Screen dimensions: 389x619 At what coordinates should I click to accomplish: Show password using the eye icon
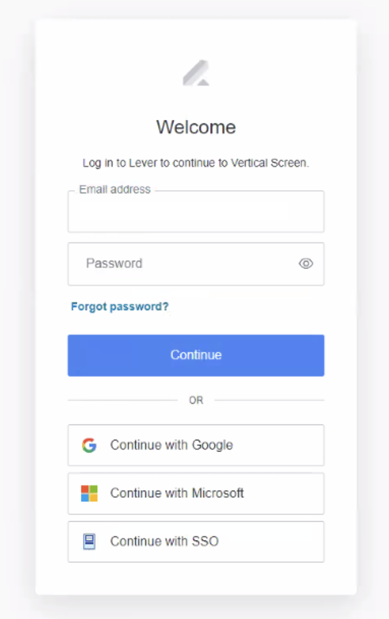(x=306, y=264)
